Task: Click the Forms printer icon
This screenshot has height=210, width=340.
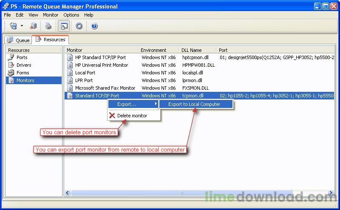Action: click(11, 73)
